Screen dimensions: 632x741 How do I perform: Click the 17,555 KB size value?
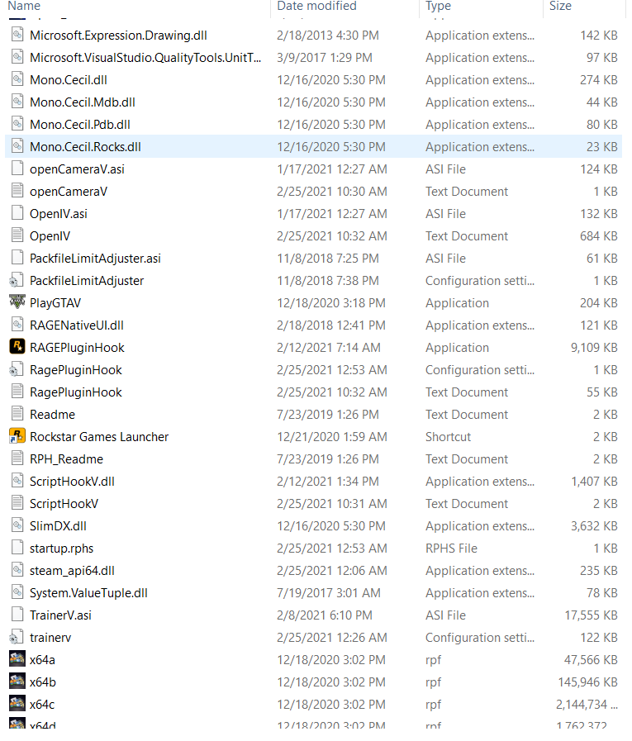591,615
